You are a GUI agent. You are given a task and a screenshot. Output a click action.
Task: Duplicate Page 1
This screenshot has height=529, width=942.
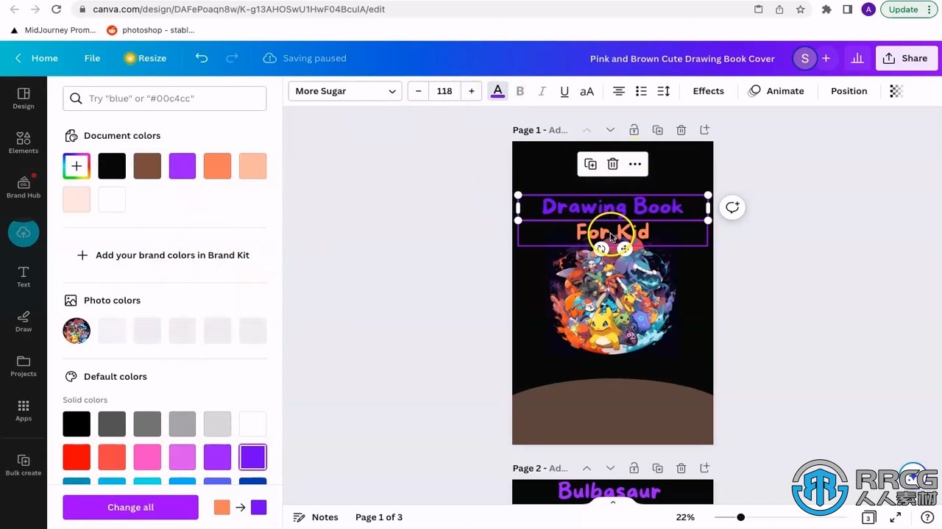657,130
